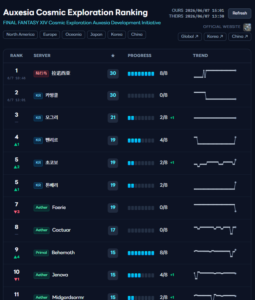Image resolution: width=255 pixels, height=300 pixels.
Task: Select the Faerie server name
Action: [59, 208]
